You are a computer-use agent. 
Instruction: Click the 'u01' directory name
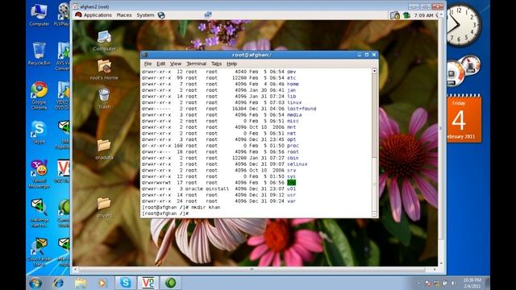tap(291, 188)
